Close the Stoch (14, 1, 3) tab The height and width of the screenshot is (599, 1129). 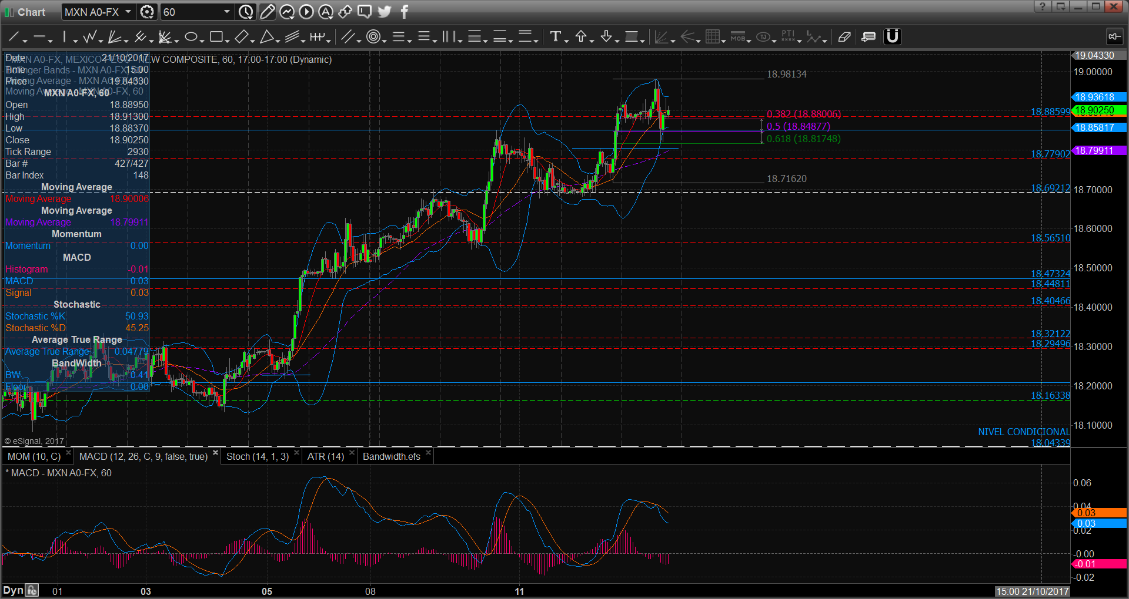coord(296,453)
